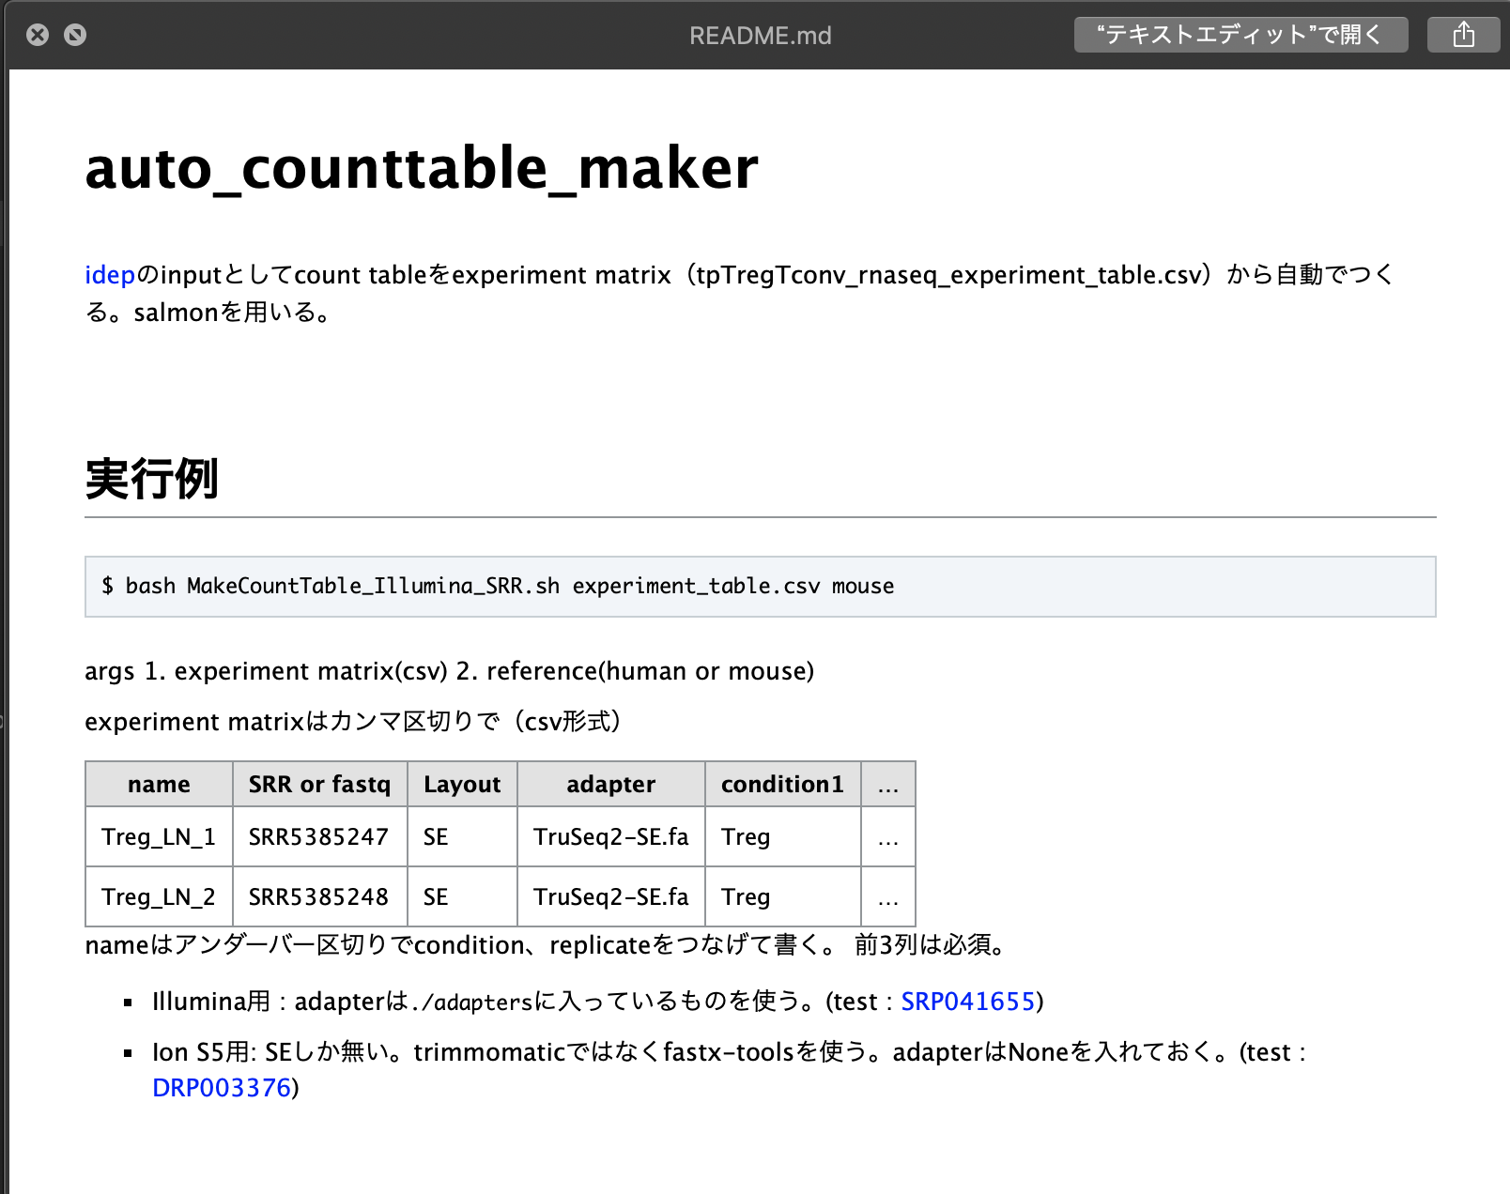Click the Ion S5用 bullet text
The image size is (1510, 1194).
click(729, 1070)
